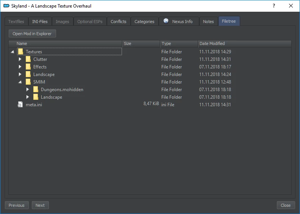The width and height of the screenshot is (300, 214).
Task: Open the Nexus Info tab
Action: [x=179, y=22]
